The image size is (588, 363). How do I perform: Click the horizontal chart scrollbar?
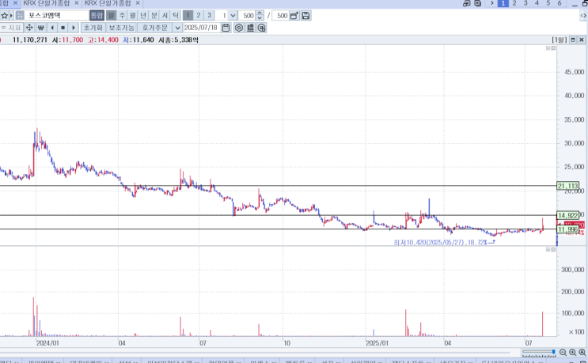pyautogui.click(x=255, y=353)
